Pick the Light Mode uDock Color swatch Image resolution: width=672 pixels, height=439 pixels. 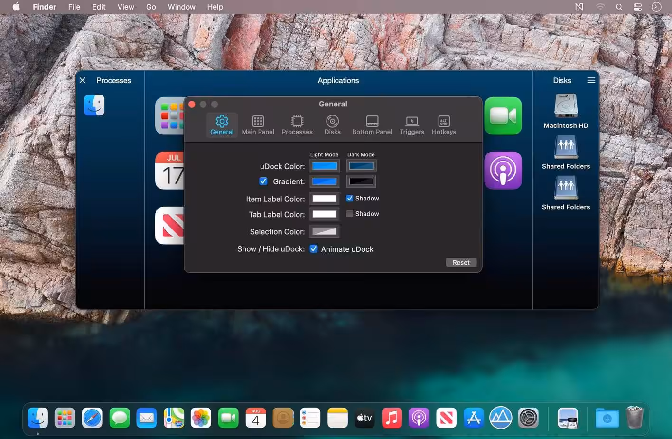[x=325, y=166]
